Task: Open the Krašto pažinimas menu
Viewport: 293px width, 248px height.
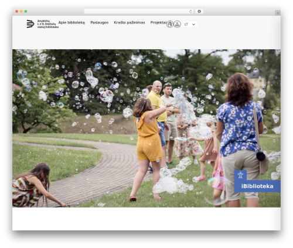Action: 130,23
